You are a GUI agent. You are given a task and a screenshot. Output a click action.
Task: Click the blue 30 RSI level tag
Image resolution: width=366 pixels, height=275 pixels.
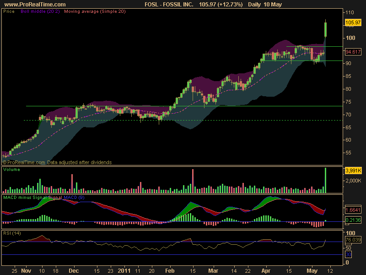pos(348,254)
